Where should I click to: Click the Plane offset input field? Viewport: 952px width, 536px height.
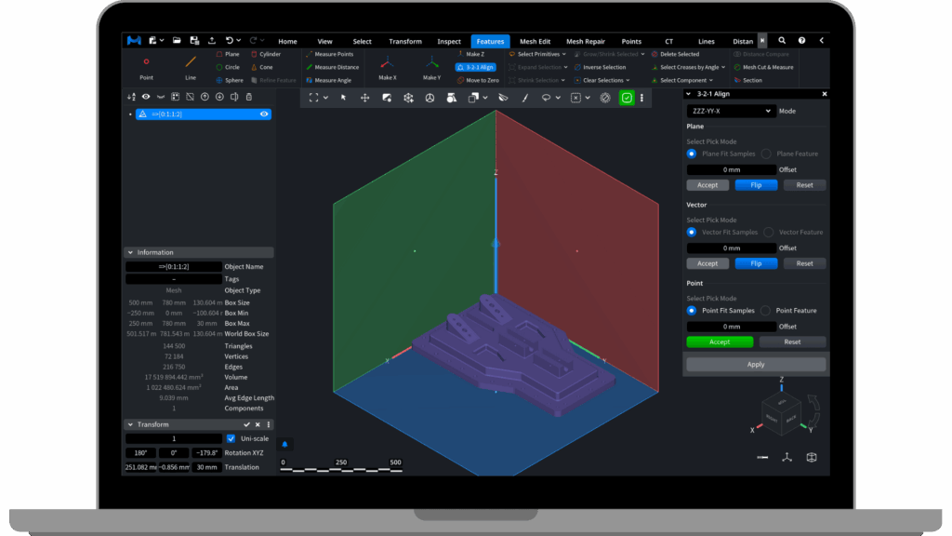click(x=732, y=170)
